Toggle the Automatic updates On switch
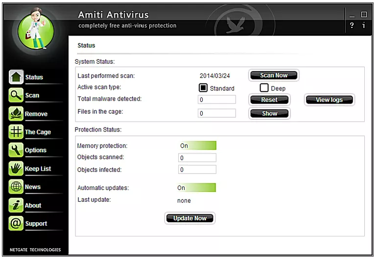The width and height of the screenshot is (376, 259). (x=197, y=188)
